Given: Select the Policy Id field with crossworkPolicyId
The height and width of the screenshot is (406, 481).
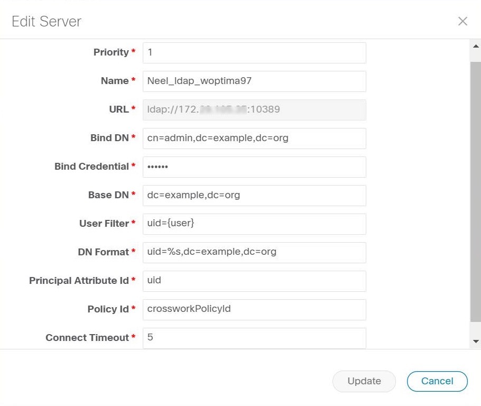Looking at the screenshot, I should 254,309.
